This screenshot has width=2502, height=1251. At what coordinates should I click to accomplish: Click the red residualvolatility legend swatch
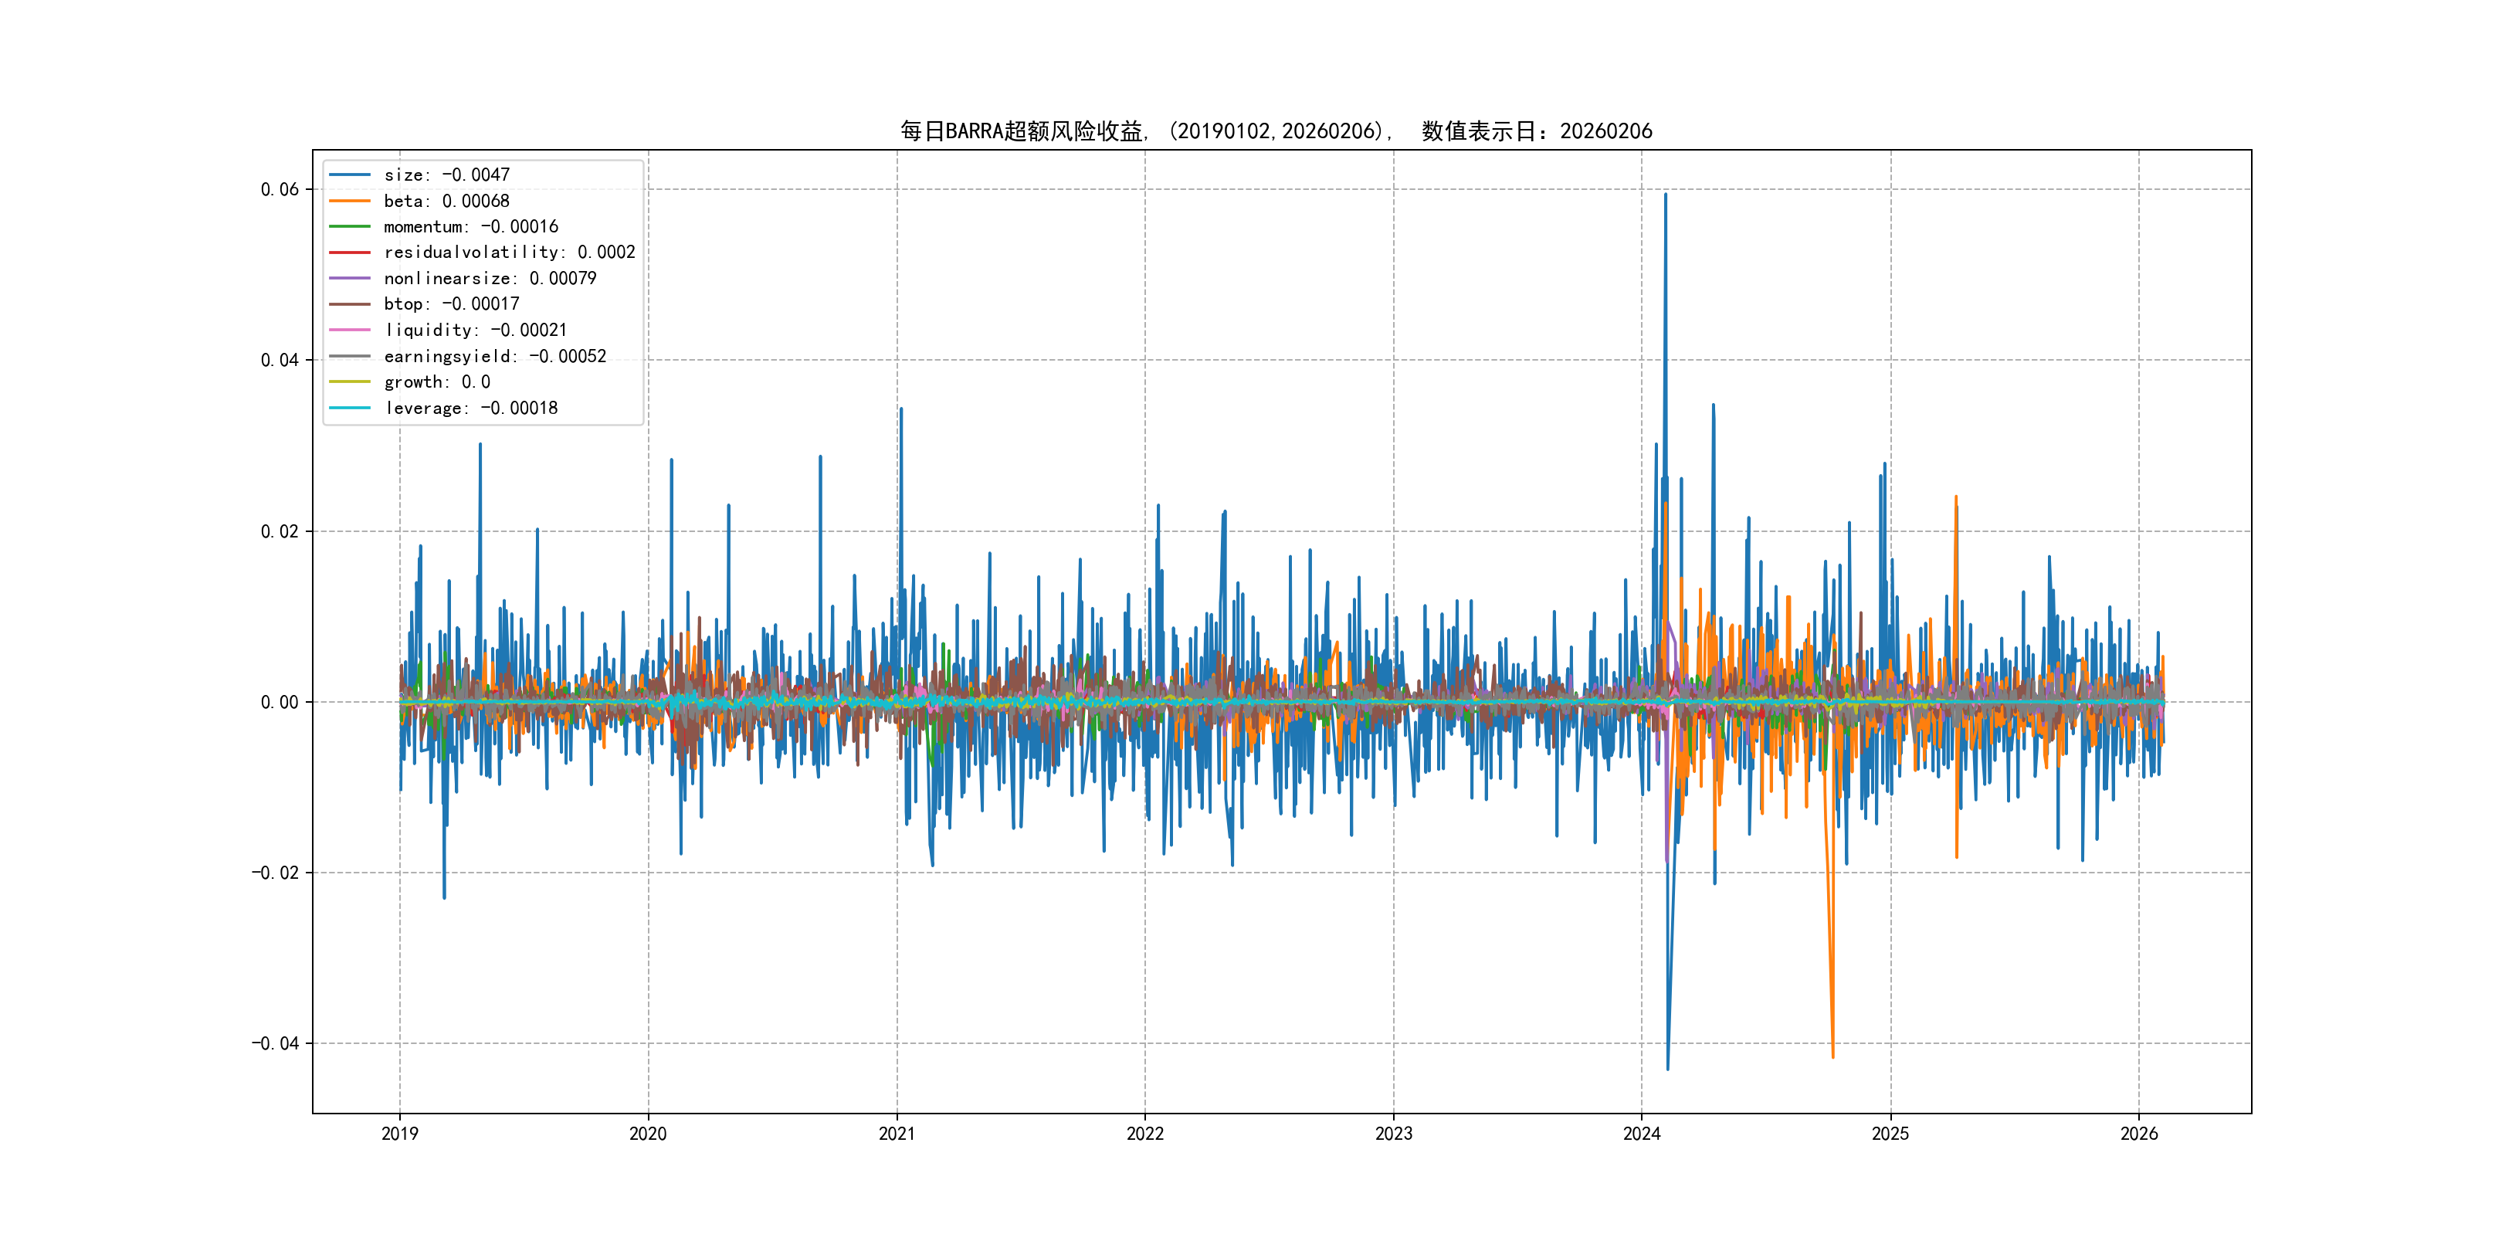click(x=350, y=253)
